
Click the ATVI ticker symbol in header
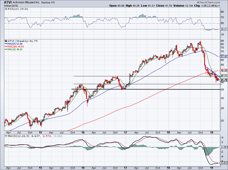coord(8,2)
